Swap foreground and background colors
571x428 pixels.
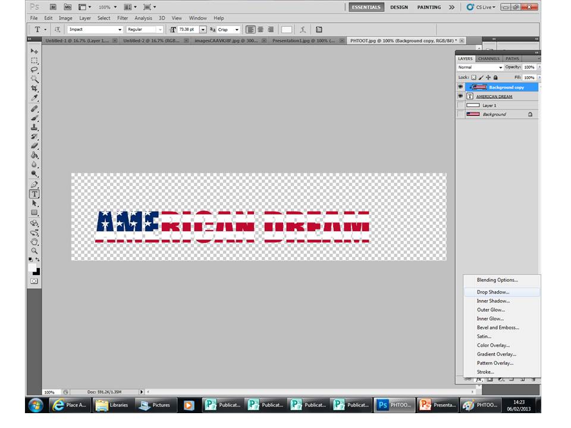[x=37, y=260]
